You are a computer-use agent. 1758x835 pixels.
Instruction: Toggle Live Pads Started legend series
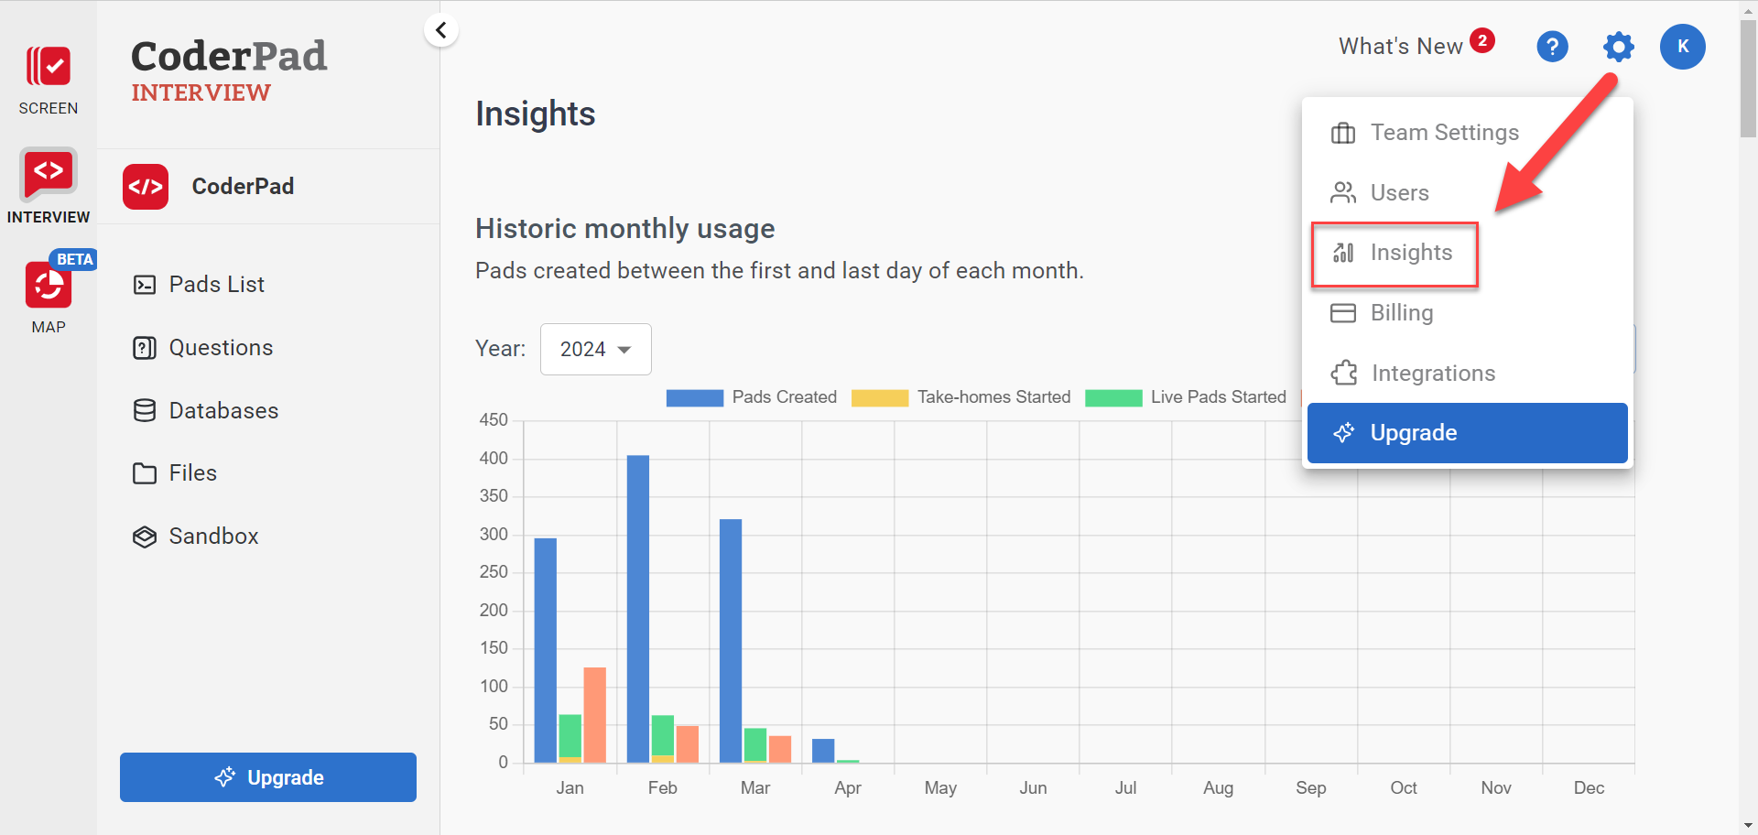pos(1186,397)
